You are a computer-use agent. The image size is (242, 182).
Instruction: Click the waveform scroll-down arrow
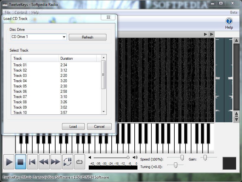tap(236, 120)
